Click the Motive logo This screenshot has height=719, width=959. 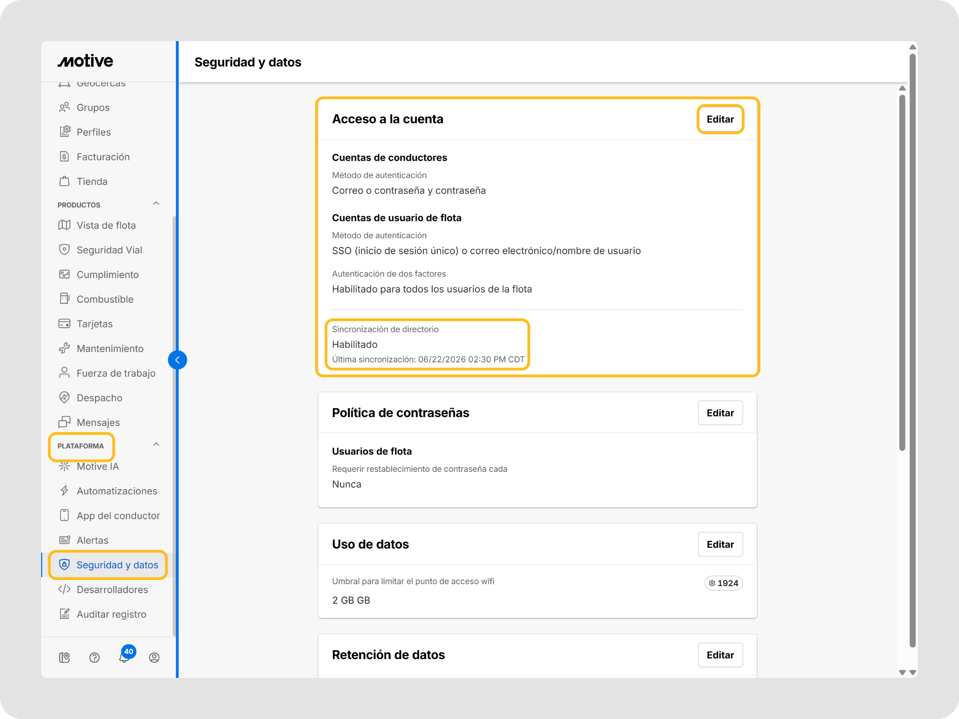85,61
